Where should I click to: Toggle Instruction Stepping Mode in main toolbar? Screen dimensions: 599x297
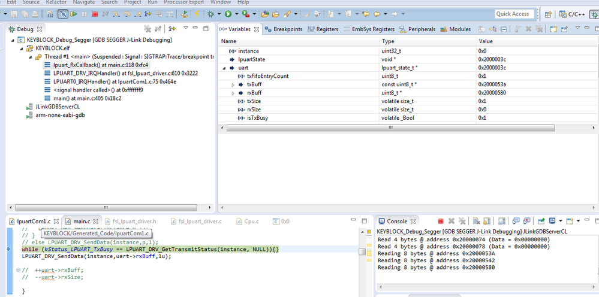148,14
